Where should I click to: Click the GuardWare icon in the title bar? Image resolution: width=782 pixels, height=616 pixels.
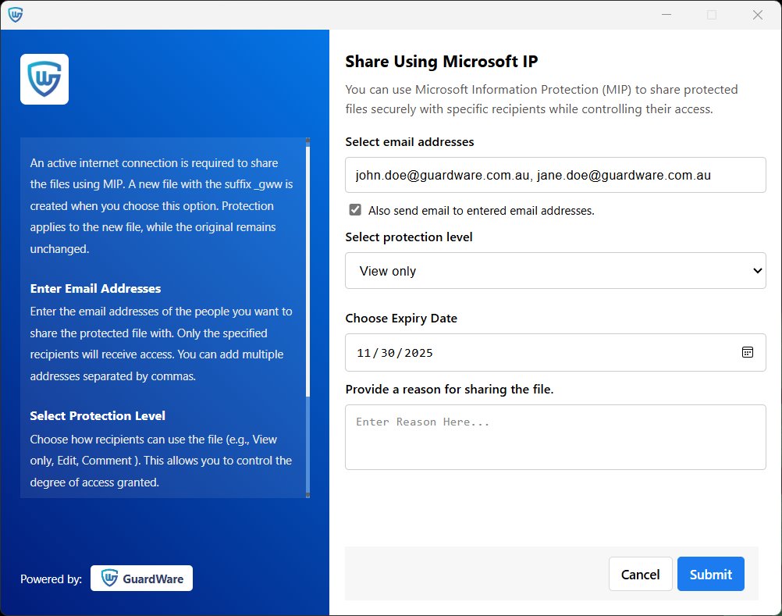[16, 15]
